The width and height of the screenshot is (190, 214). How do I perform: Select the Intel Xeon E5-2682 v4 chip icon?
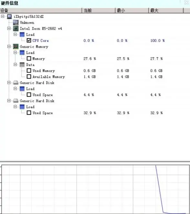16,29
